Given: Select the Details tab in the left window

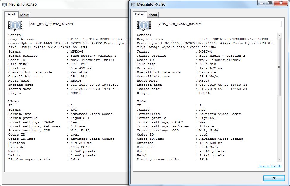Looking at the screenshot, I should click(x=11, y=14).
